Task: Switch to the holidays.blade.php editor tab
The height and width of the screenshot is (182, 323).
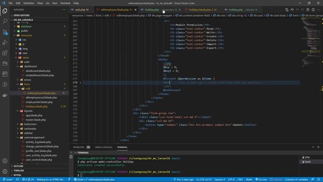Action: tap(202, 10)
